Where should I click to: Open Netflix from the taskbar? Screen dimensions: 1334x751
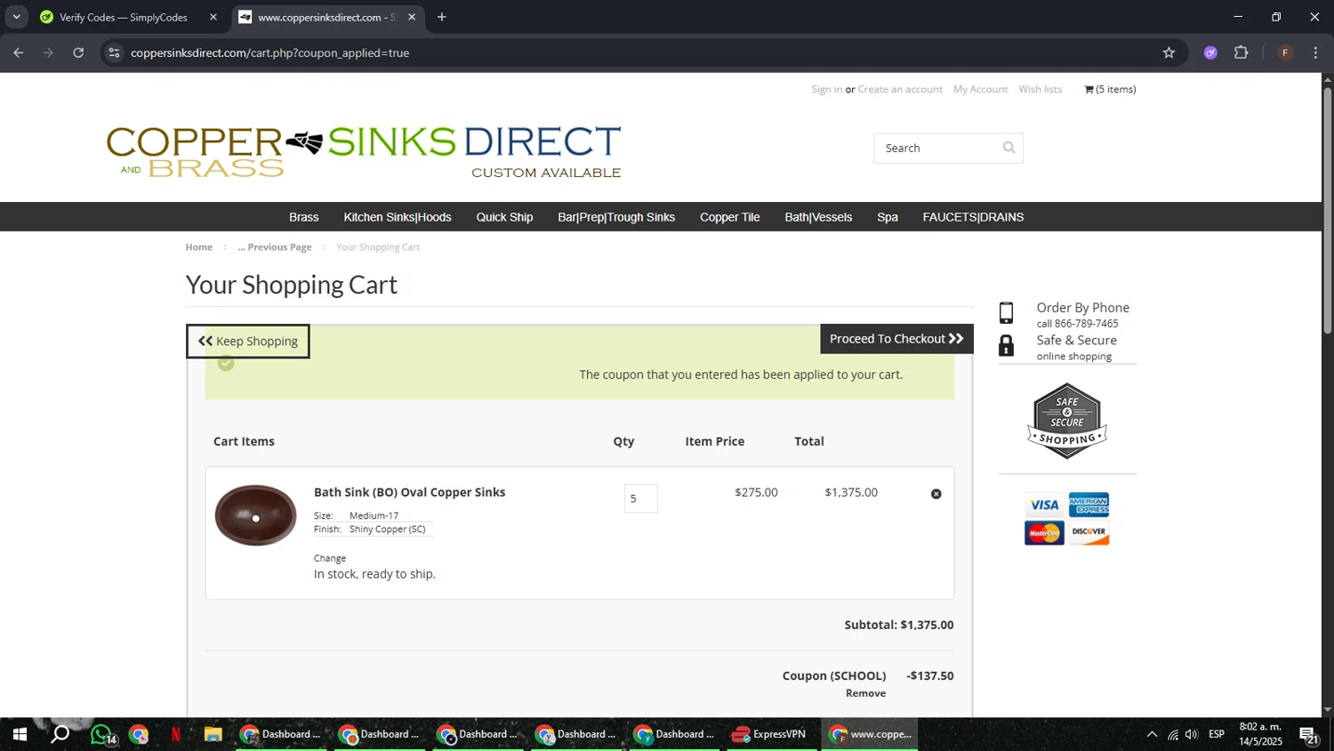(175, 735)
